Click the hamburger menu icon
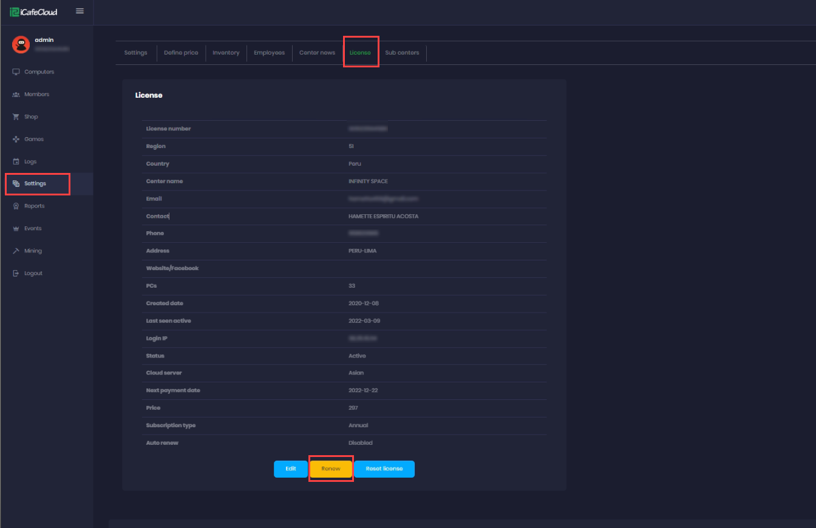This screenshot has height=528, width=816. point(80,11)
